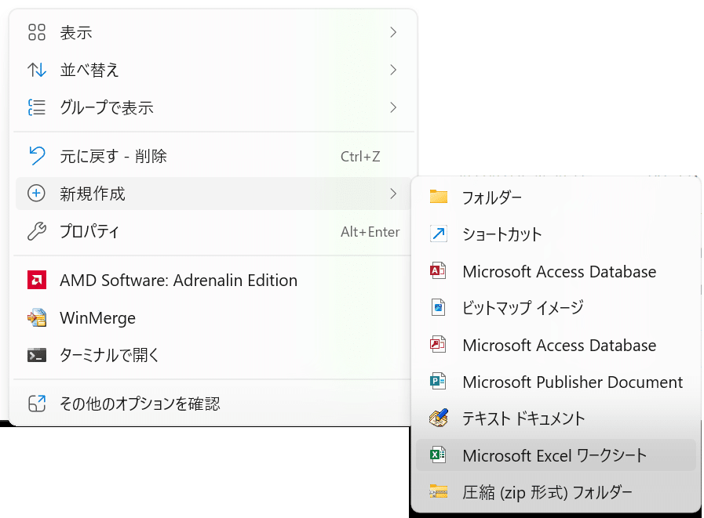
Task: Create a new ビットマップ イメージ
Action: tap(556, 308)
